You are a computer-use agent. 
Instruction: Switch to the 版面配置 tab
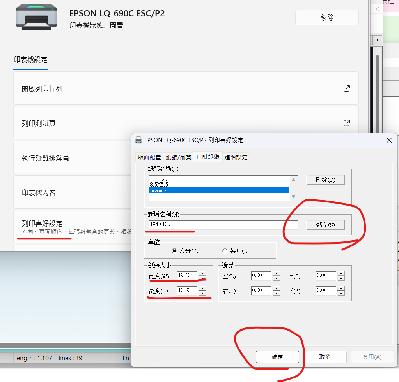(149, 157)
